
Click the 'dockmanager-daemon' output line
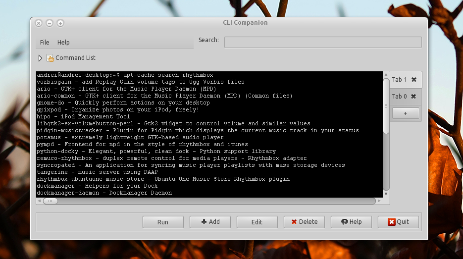pyautogui.click(x=104, y=193)
